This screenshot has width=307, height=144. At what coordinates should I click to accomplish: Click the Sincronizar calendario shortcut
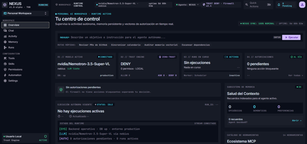126,45
